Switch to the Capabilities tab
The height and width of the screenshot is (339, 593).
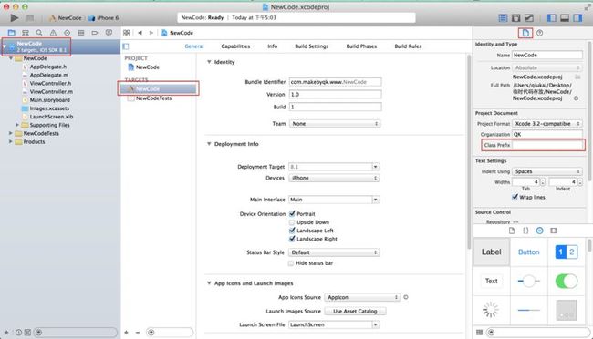pos(235,46)
